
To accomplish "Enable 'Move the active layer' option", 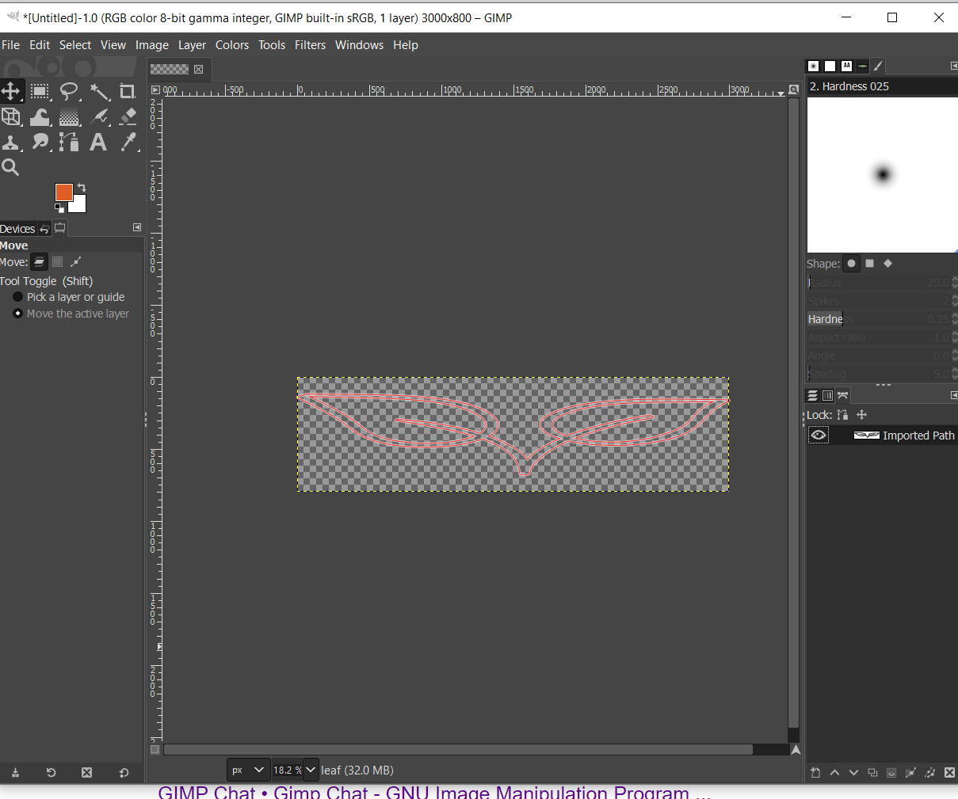I will pyautogui.click(x=18, y=314).
